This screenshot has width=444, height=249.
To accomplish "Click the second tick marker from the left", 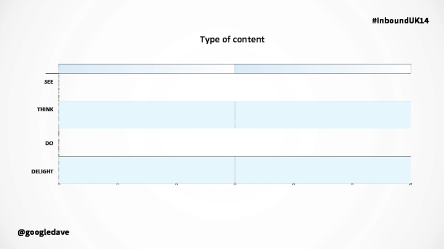I will [x=118, y=184].
